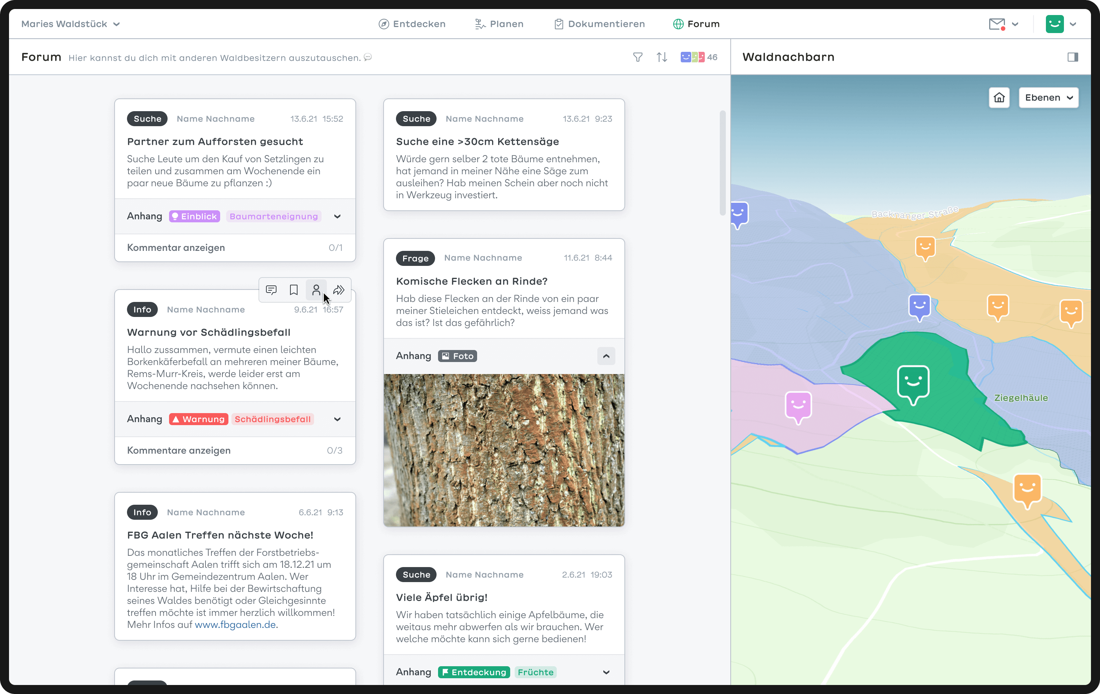1100x694 pixels.
Task: Click the sort arrows icon
Action: tap(662, 57)
